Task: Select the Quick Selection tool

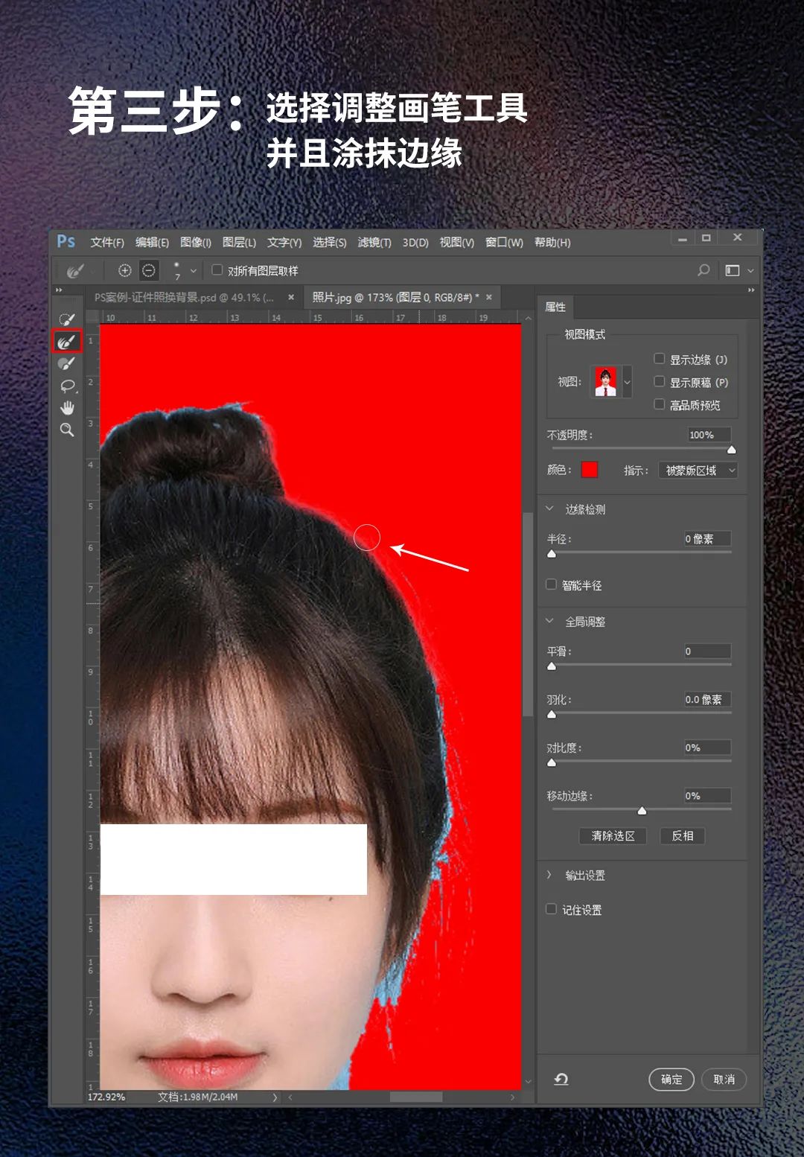Action: pyautogui.click(x=67, y=319)
